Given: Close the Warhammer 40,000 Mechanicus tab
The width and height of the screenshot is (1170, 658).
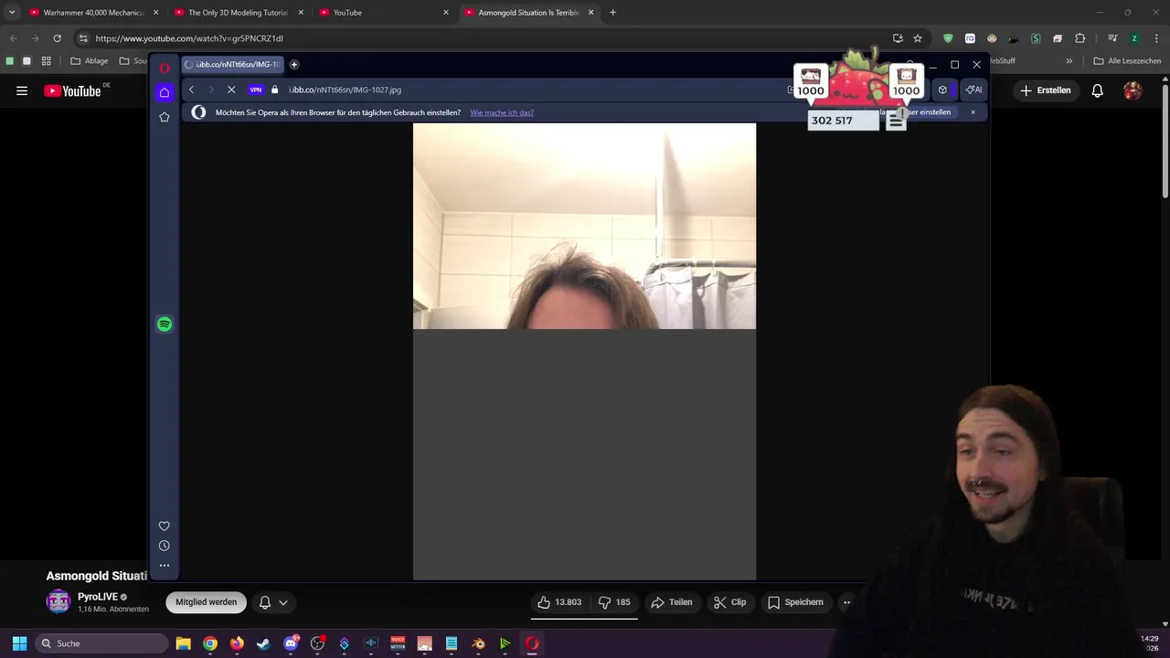Looking at the screenshot, I should (155, 13).
